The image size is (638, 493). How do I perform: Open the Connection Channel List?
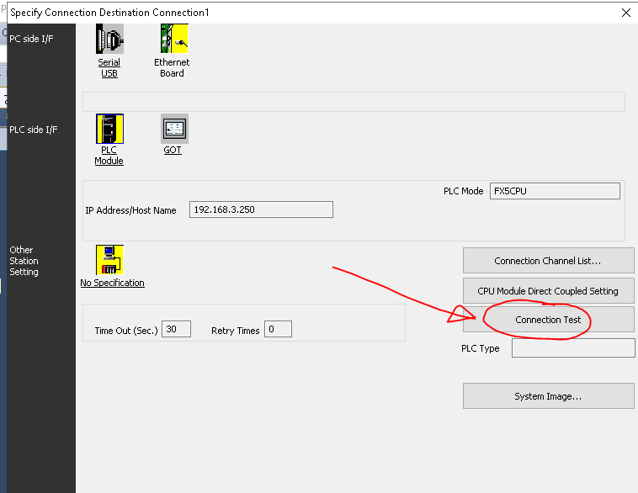(548, 261)
